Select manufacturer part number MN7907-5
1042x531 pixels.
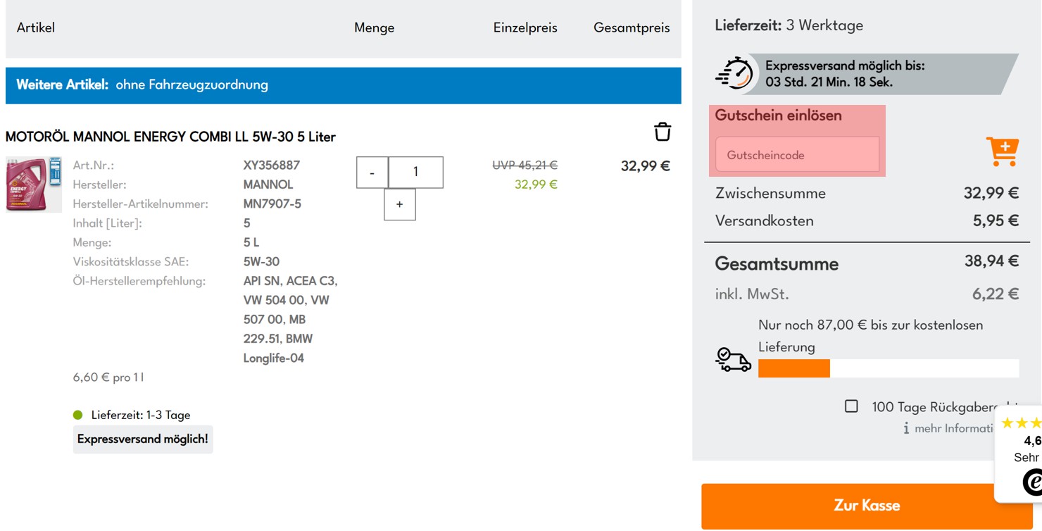[x=272, y=204]
